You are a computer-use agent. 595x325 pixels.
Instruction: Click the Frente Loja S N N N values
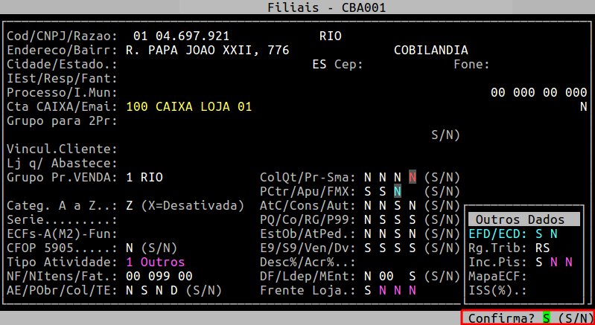tap(390, 290)
